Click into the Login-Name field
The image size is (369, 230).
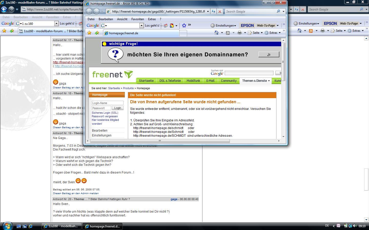(107, 103)
